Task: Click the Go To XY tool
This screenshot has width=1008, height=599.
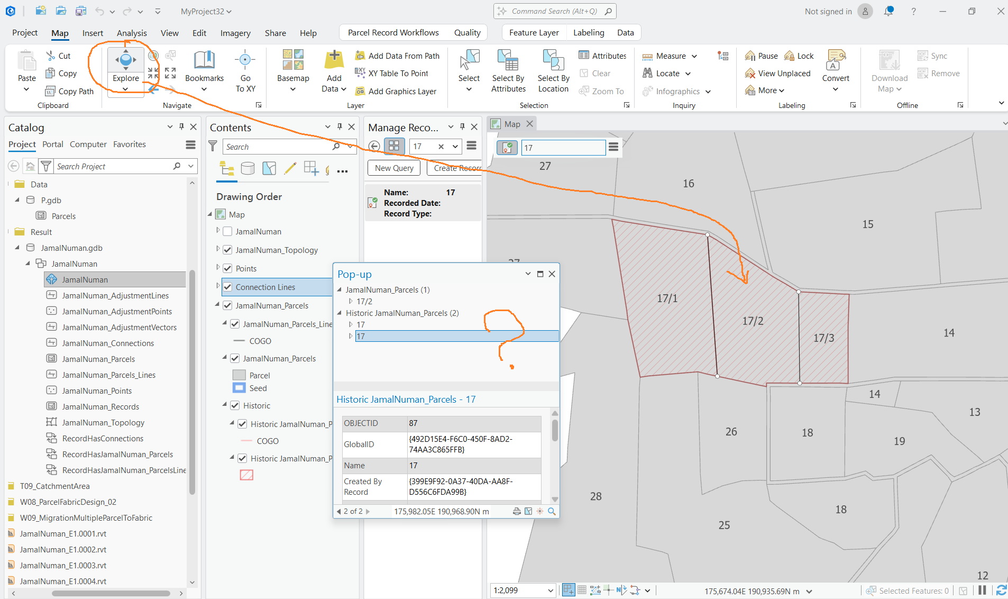Action: click(x=245, y=71)
